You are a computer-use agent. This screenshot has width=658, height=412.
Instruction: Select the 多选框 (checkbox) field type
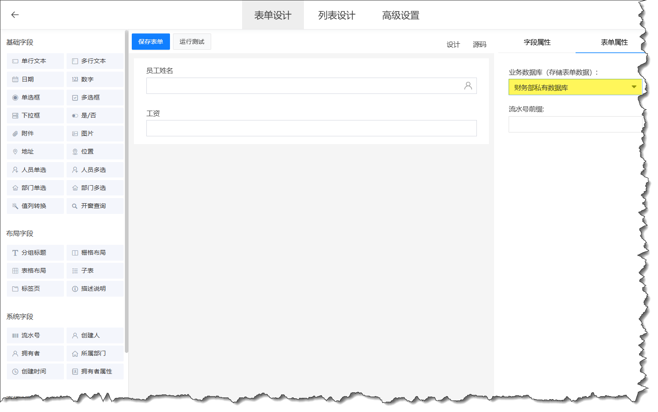[95, 97]
